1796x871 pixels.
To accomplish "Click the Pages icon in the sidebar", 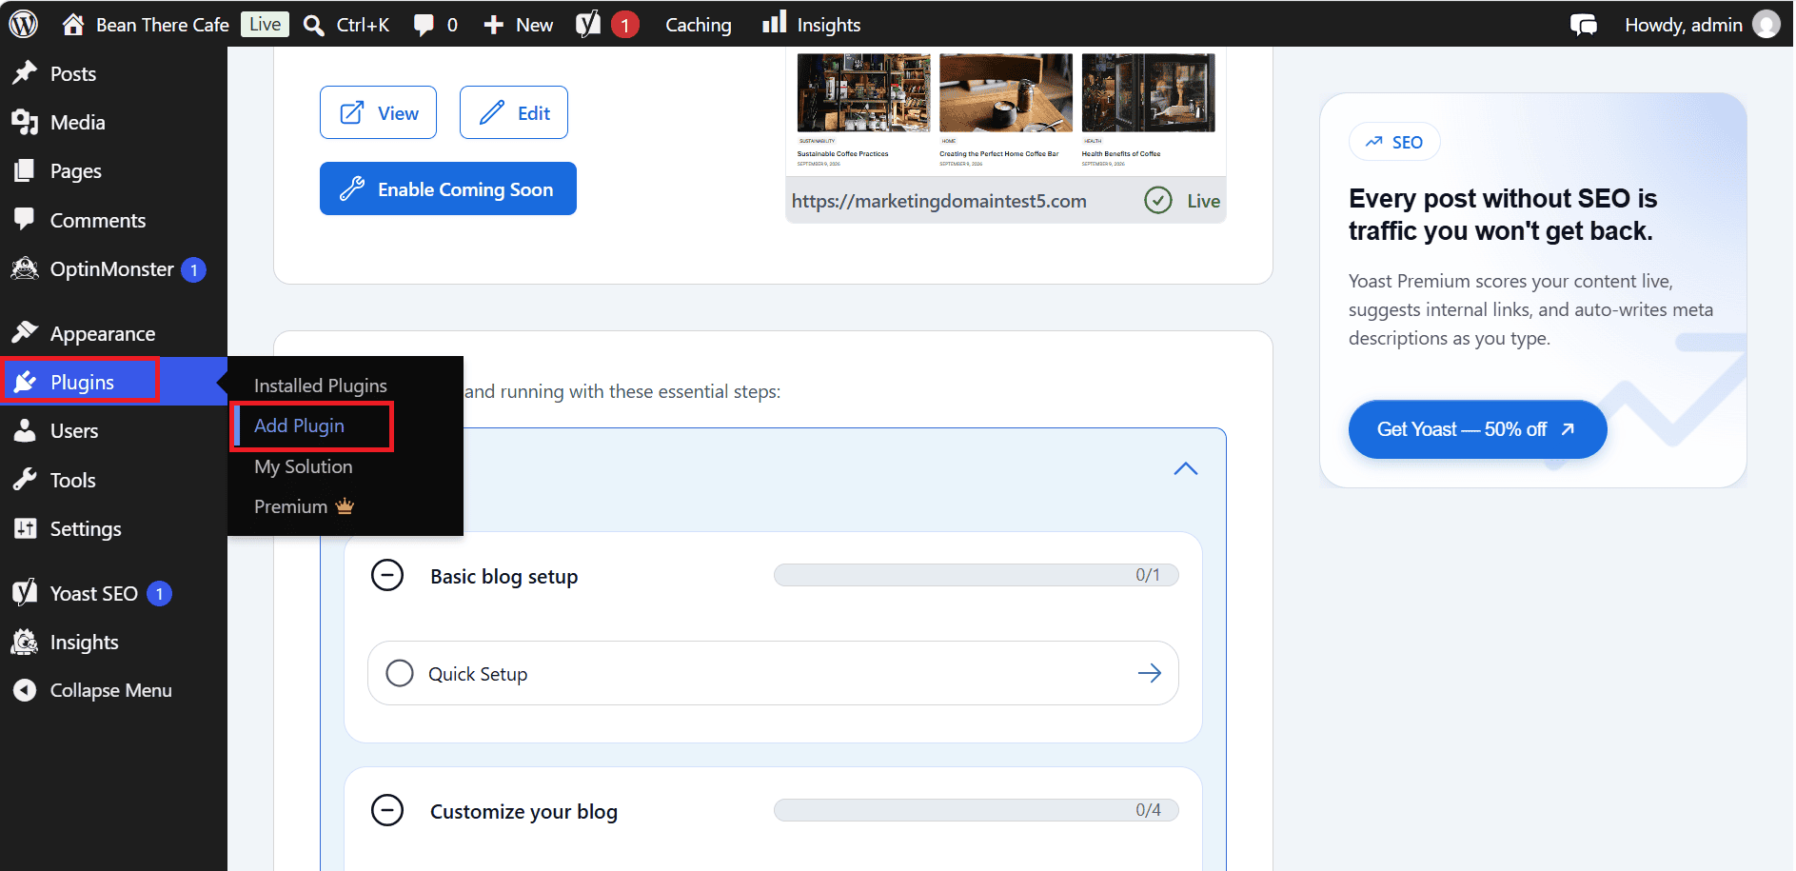I will [25, 170].
